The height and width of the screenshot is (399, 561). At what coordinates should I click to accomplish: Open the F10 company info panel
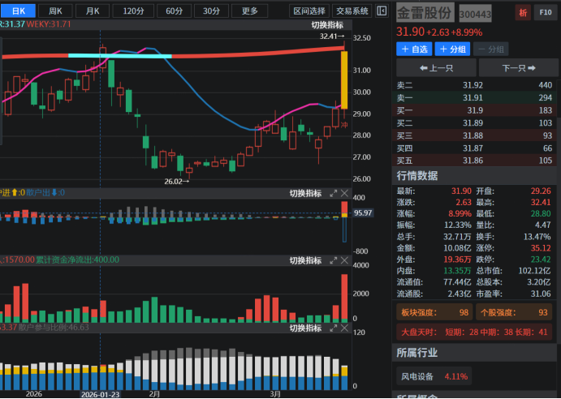[545, 14]
